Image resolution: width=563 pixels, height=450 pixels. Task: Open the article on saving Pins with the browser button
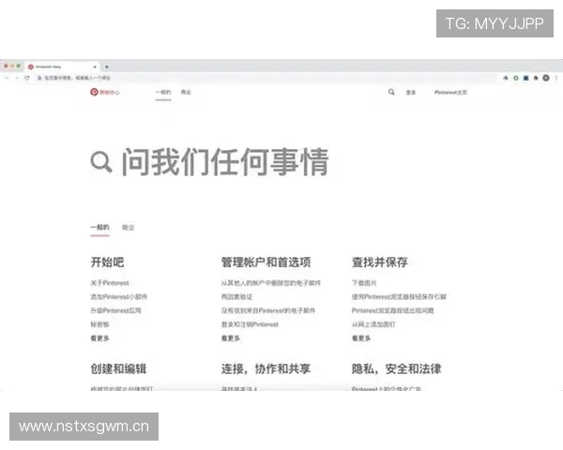click(x=399, y=297)
